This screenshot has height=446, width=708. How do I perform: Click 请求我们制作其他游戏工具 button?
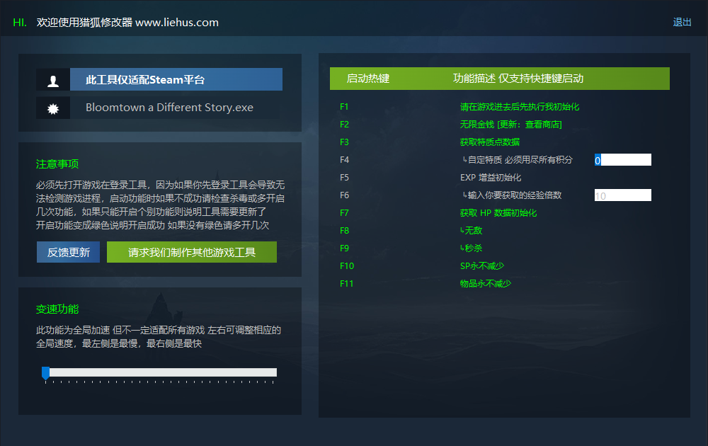coord(191,252)
